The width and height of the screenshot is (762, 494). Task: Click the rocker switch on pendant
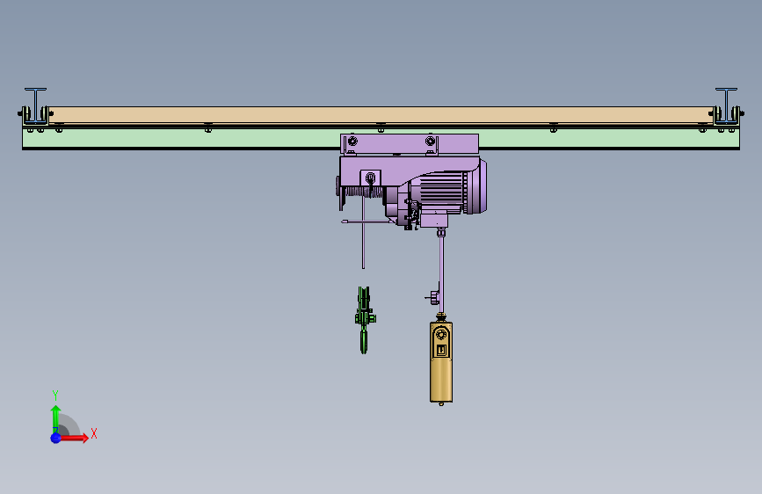(441, 350)
